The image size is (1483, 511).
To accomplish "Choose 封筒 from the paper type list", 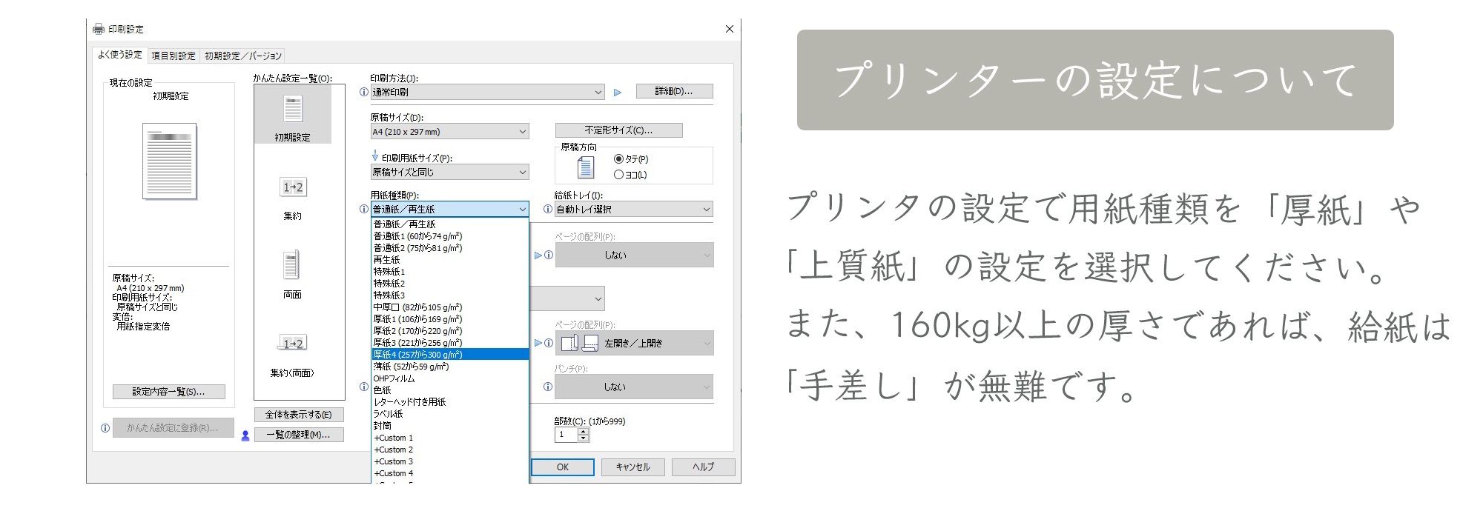I will point(450,426).
